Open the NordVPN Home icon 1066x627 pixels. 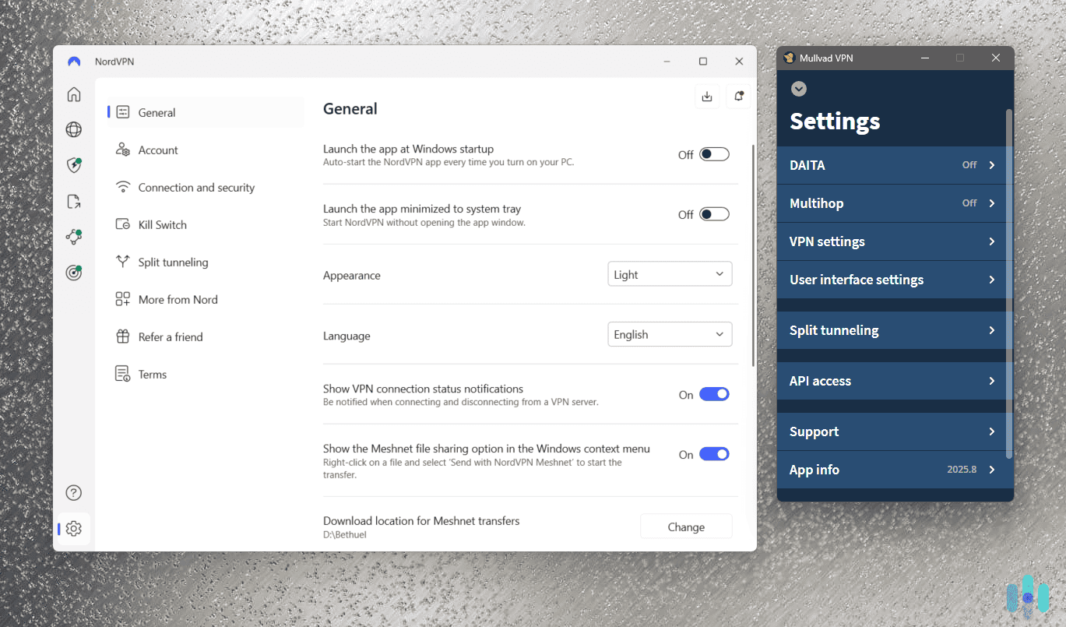click(x=73, y=93)
